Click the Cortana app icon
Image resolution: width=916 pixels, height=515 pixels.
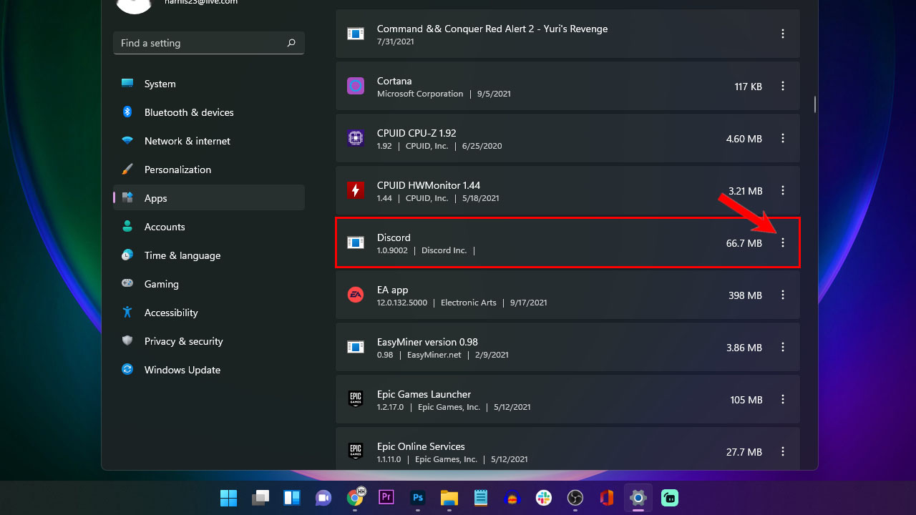356,86
